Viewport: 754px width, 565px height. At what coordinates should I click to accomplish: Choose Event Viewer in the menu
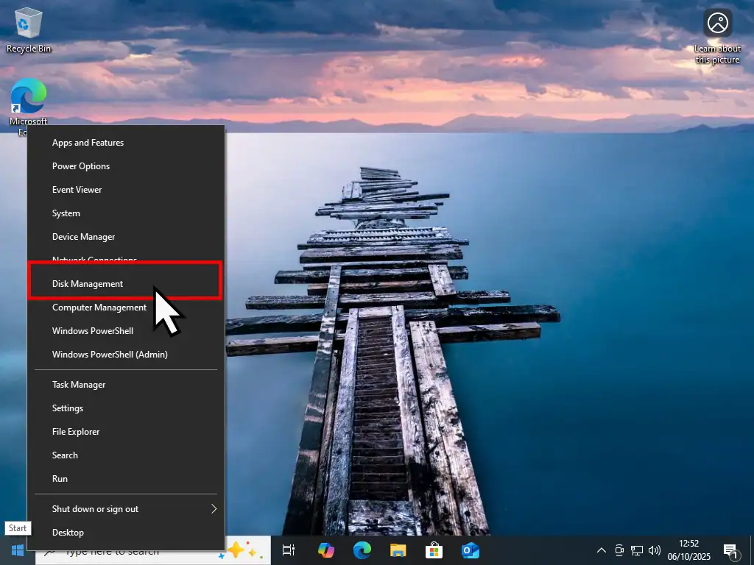(77, 190)
